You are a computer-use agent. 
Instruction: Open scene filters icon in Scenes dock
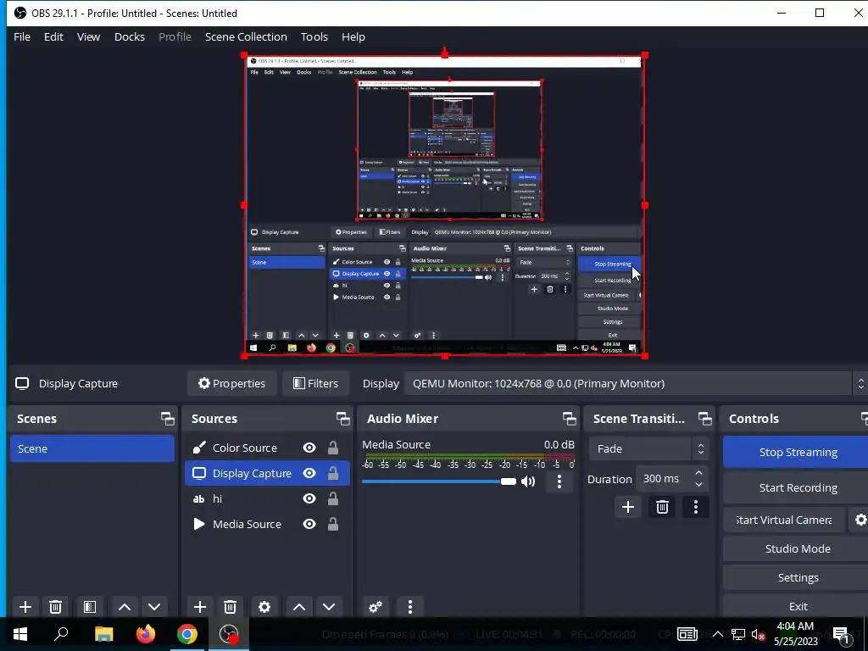[90, 607]
